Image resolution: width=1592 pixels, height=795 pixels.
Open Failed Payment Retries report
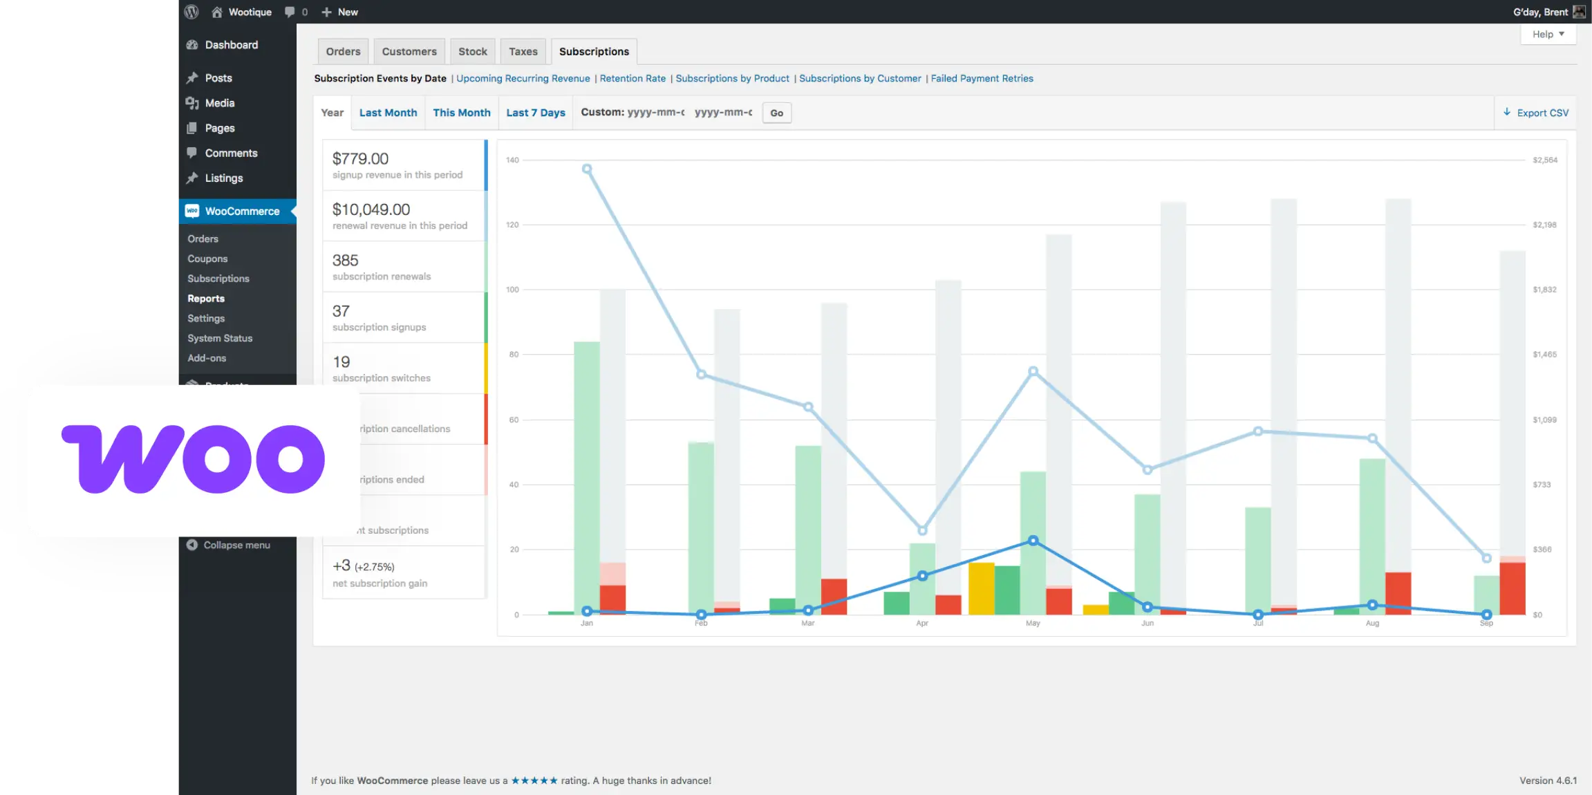click(x=982, y=78)
